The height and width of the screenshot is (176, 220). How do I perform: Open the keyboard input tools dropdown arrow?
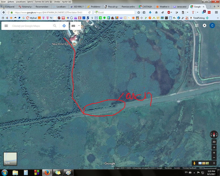pos(79,26)
